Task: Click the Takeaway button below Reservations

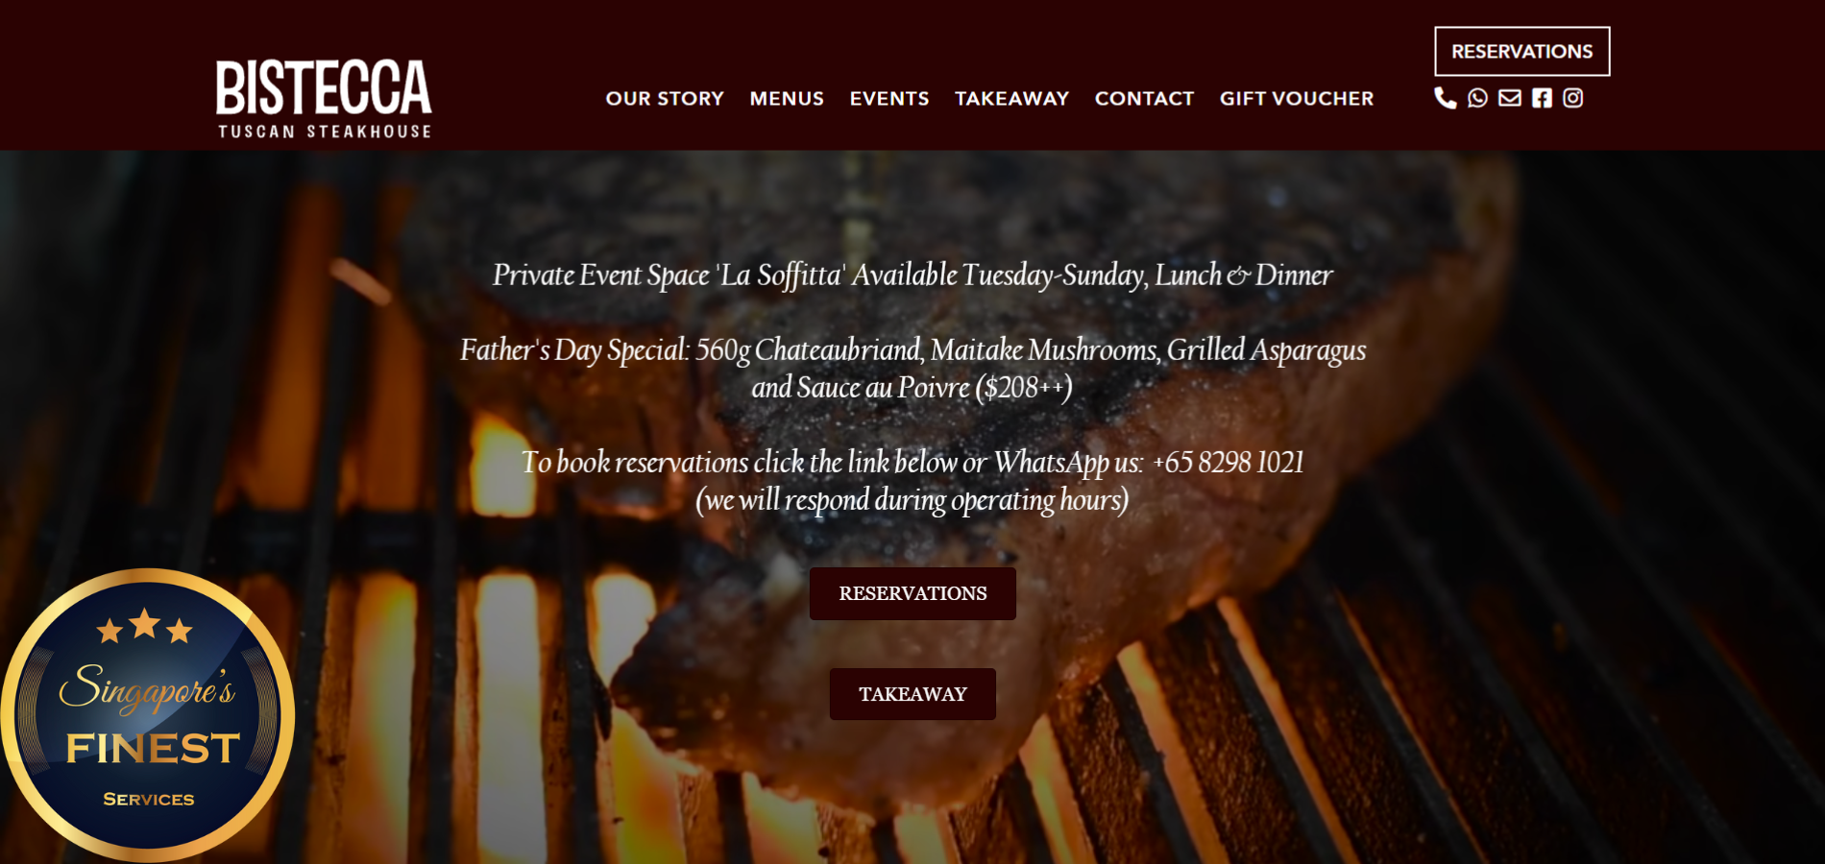Action: [912, 694]
